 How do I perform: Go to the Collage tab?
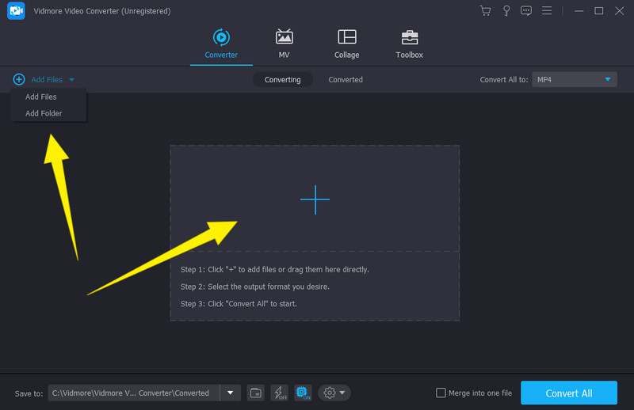click(346, 44)
